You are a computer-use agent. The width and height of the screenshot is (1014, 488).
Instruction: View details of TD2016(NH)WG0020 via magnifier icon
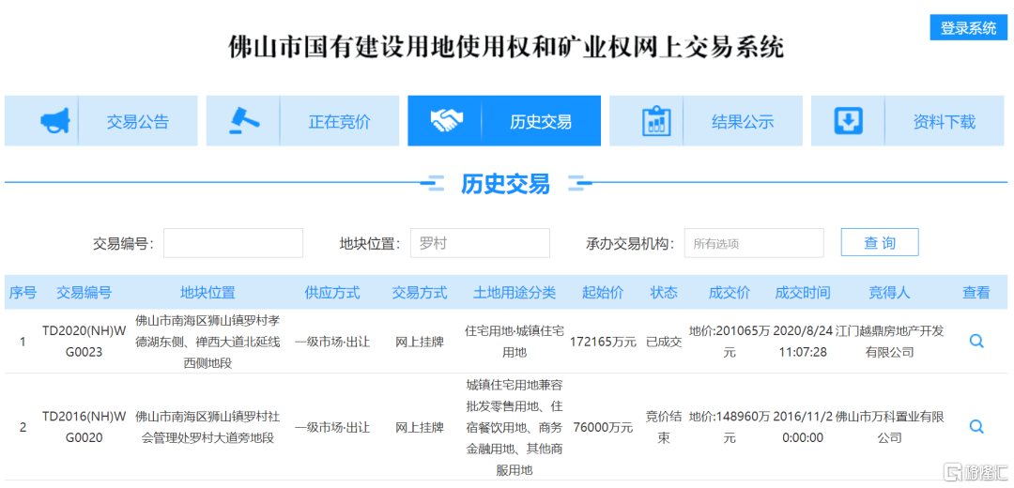point(976,427)
